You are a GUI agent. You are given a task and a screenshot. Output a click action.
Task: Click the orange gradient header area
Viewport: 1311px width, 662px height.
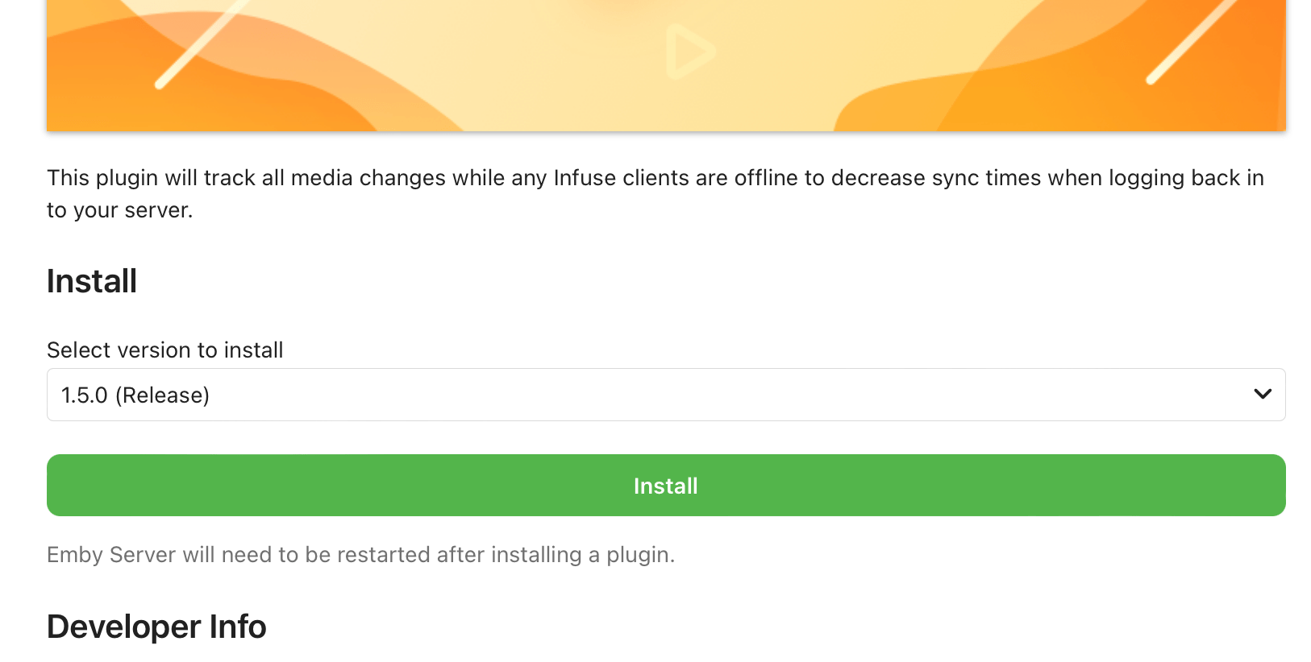point(666,64)
